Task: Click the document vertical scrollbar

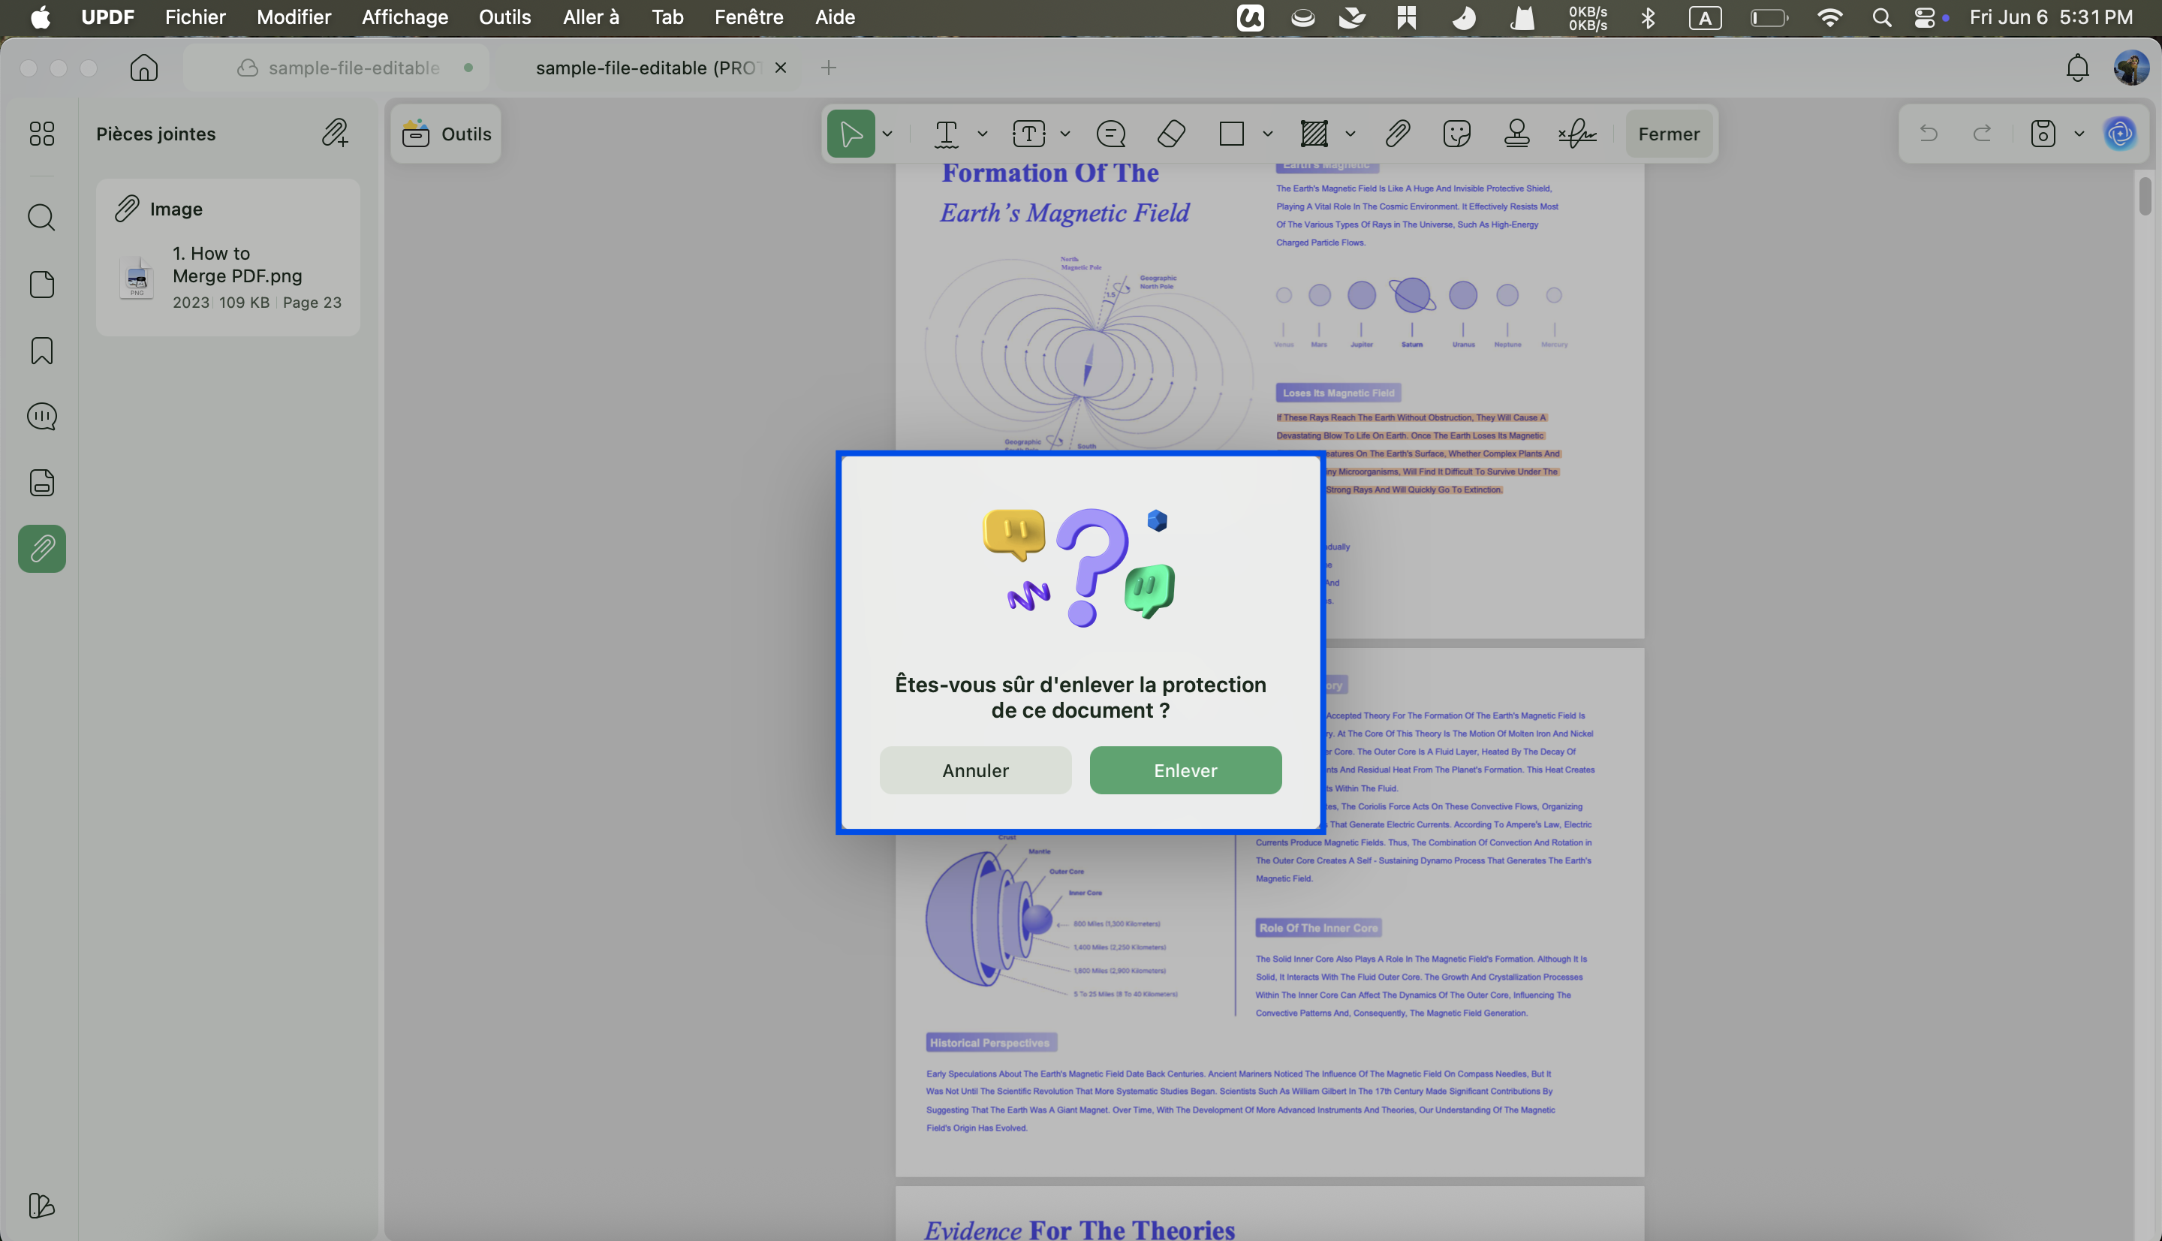Action: click(2144, 194)
